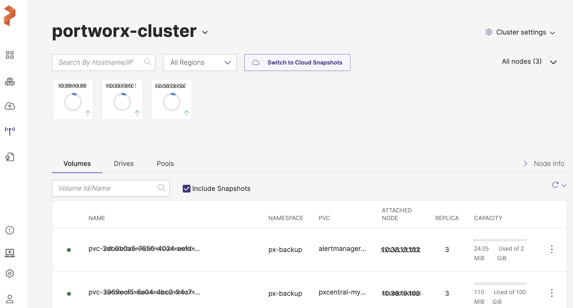Expand the Cluster settings menu
Viewport: 573px width, 308px height.
pos(520,32)
